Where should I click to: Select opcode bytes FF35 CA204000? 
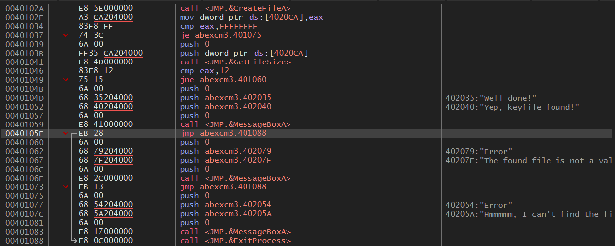111,53
